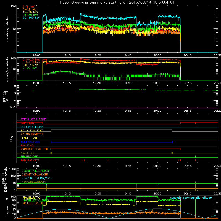Click the yellow FRONT_RATIO legend label
The height and width of the screenshot is (221, 221).
[x=31, y=198]
